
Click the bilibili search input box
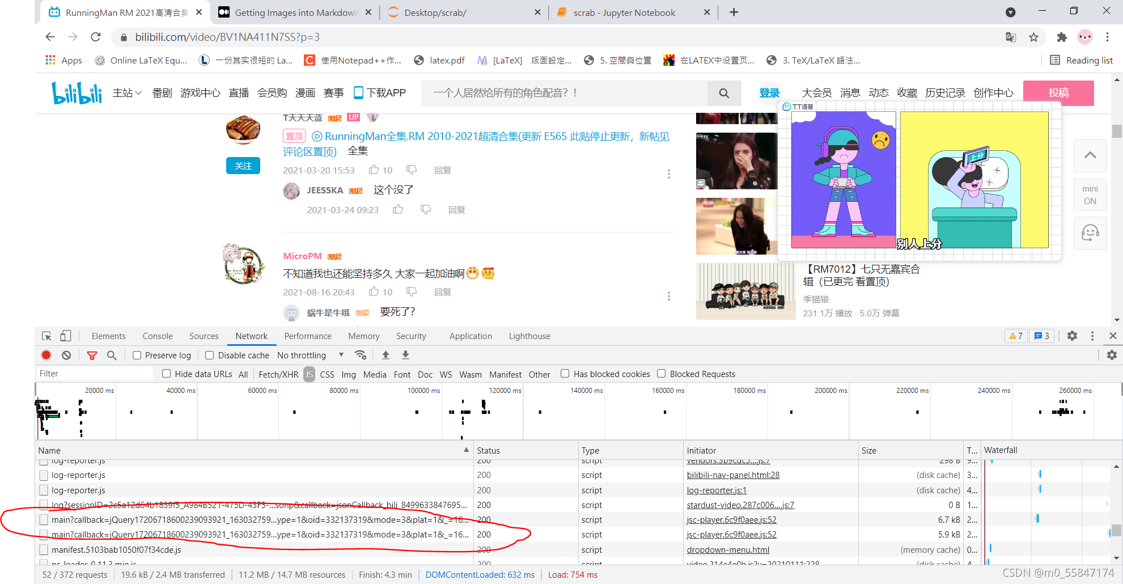pyautogui.click(x=565, y=93)
